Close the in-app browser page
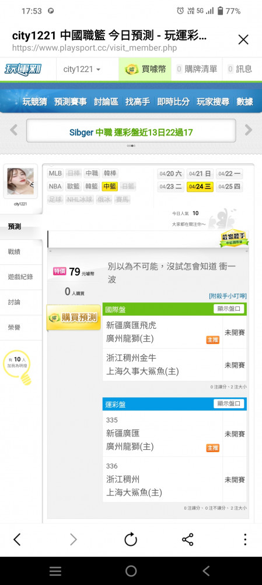The height and width of the screenshot is (585, 262). coord(243,40)
